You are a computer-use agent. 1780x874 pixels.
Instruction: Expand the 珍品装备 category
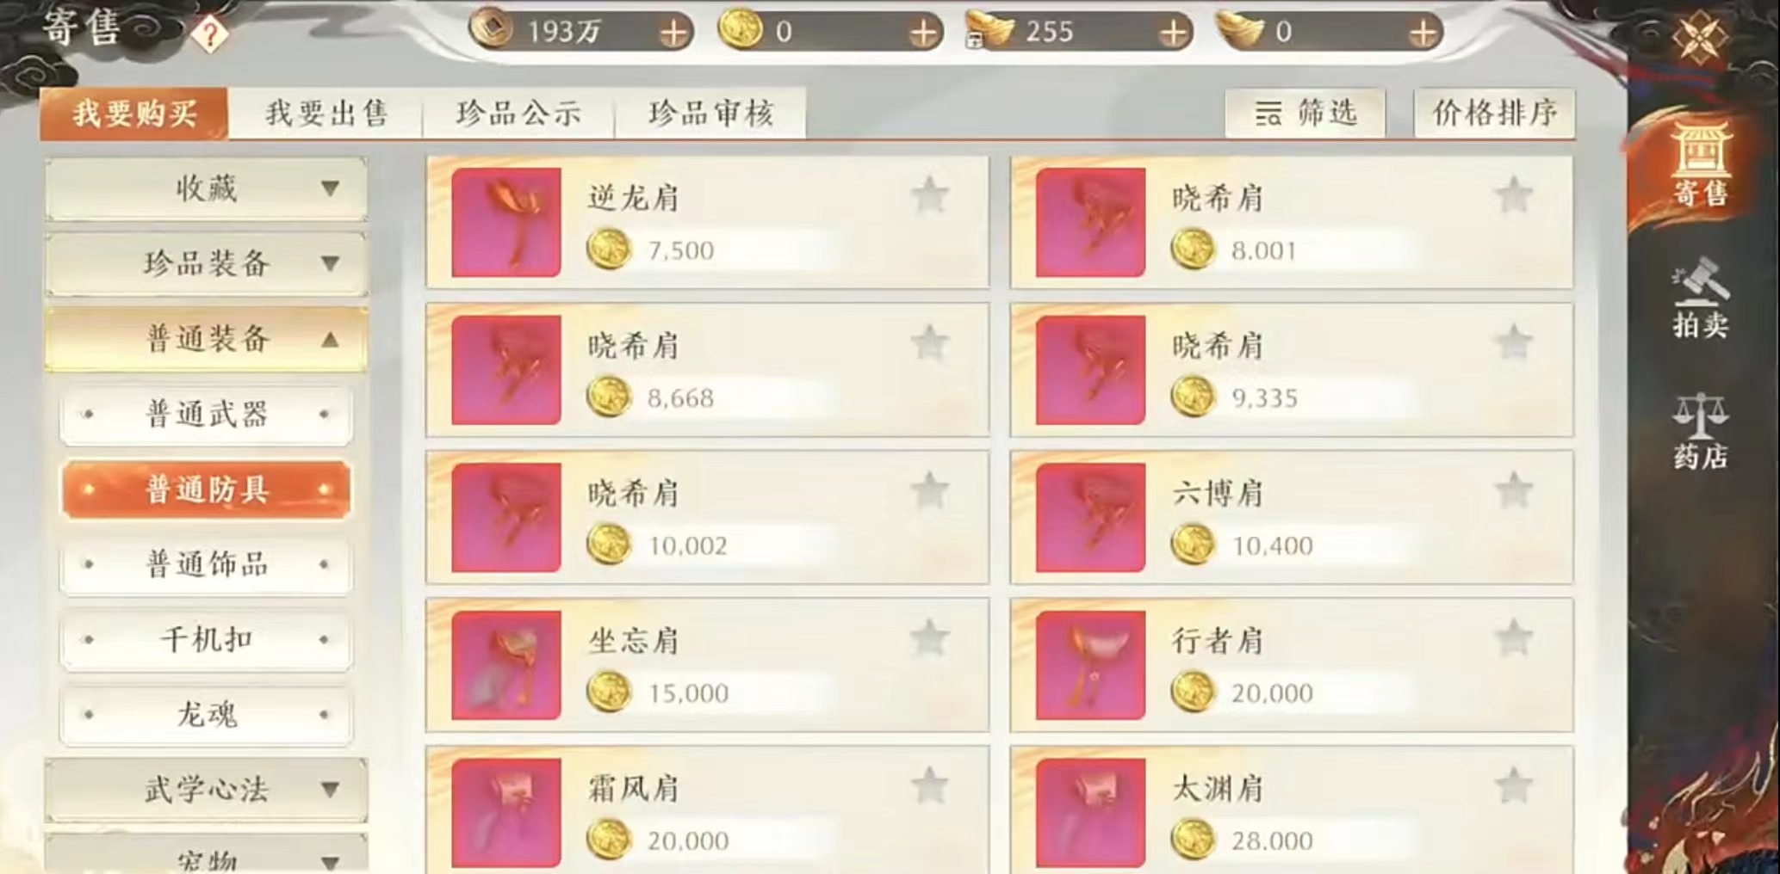[206, 263]
